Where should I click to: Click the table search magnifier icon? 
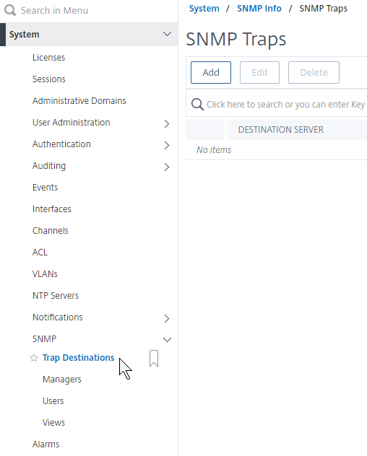pyautogui.click(x=197, y=104)
